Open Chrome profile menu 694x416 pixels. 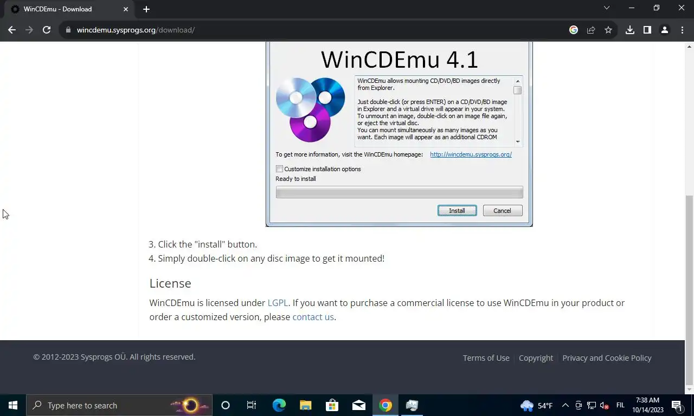[x=665, y=30]
